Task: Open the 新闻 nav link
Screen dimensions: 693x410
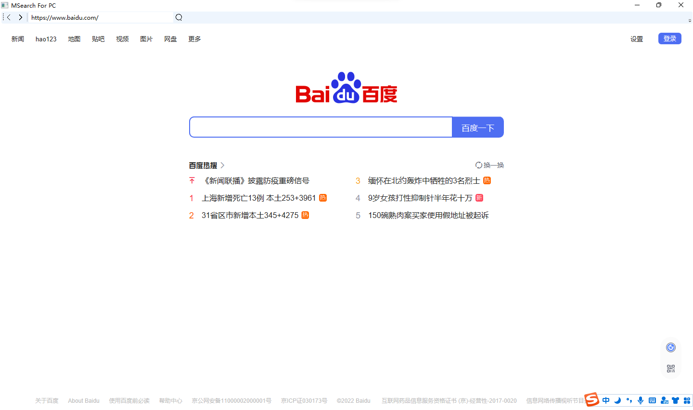Action: pos(18,39)
